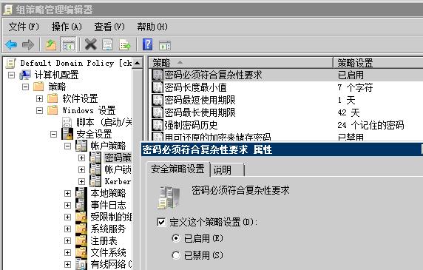Select the 密码策略 tree item
Screen dimensions: 423x270
(x=118, y=158)
